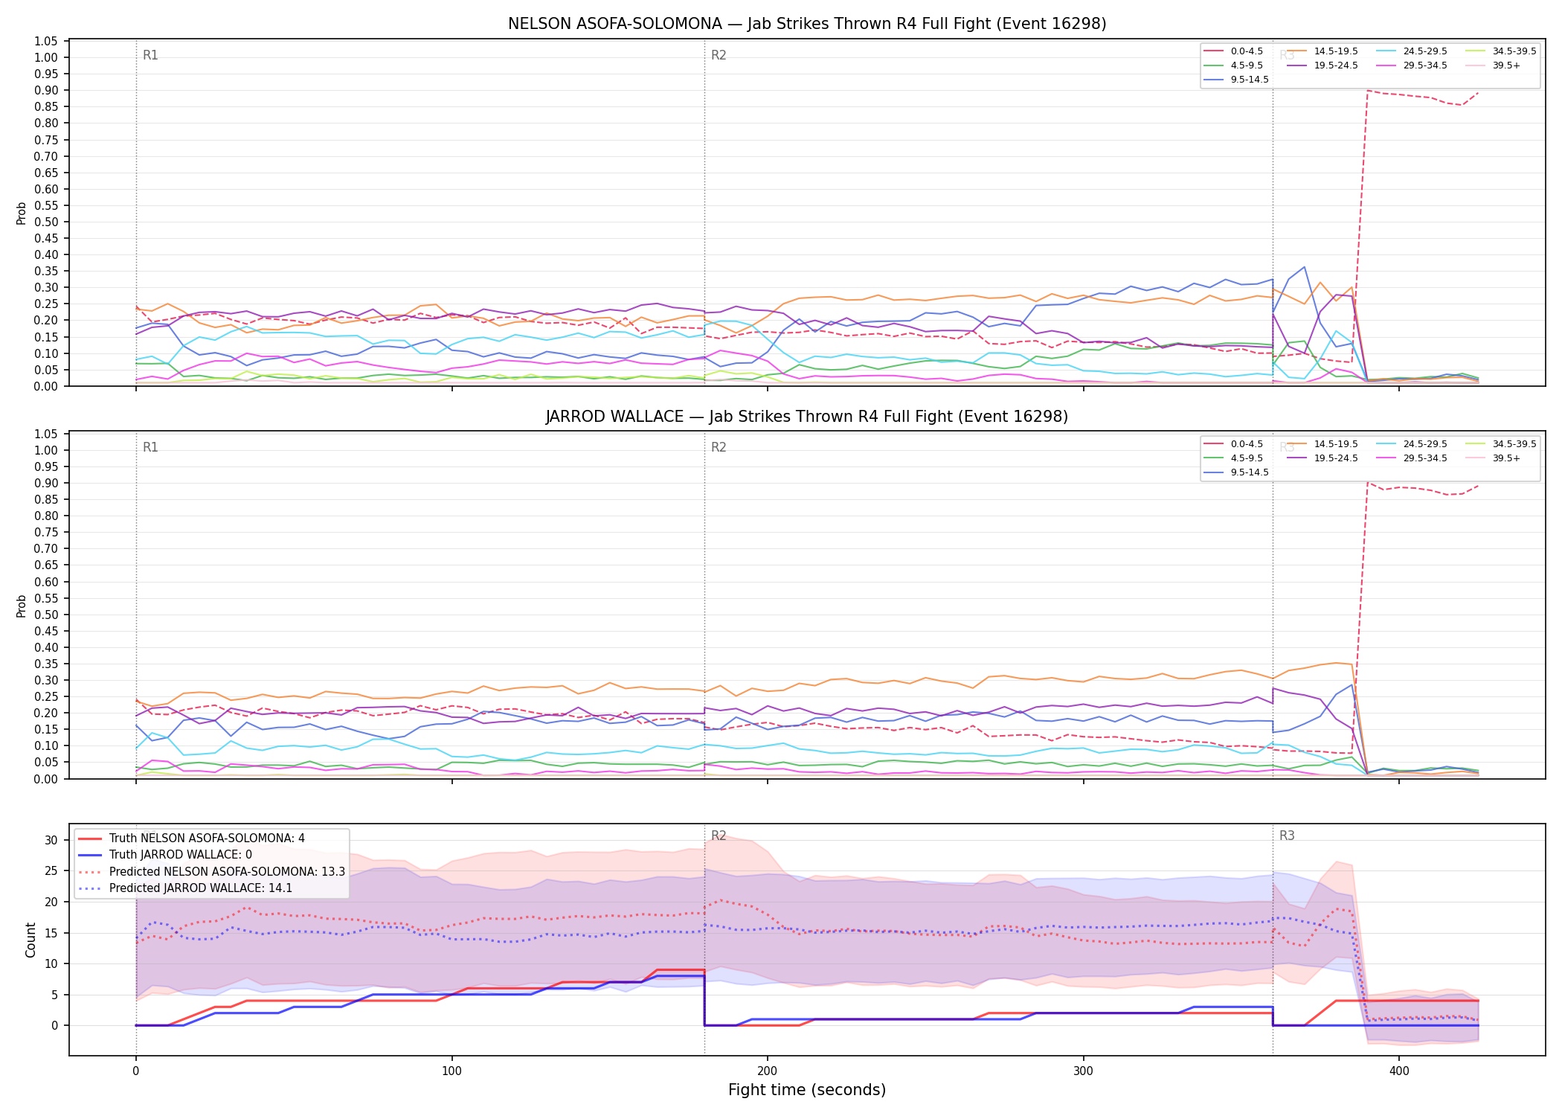Screen dimensions: 1562x1116
Task: Click the 0.50 y-tick in Nelson chart
Action: coord(46,222)
